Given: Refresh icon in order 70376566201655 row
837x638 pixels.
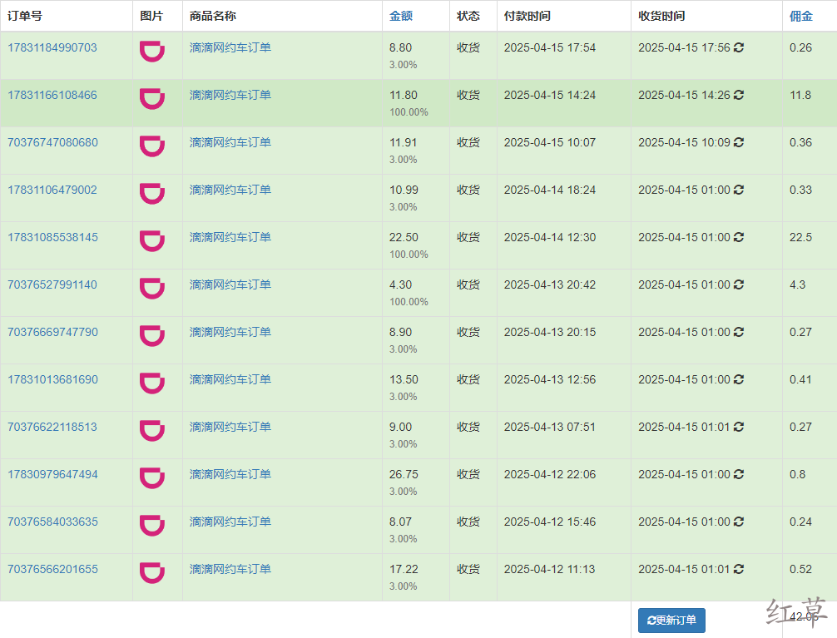Looking at the screenshot, I should tap(739, 569).
